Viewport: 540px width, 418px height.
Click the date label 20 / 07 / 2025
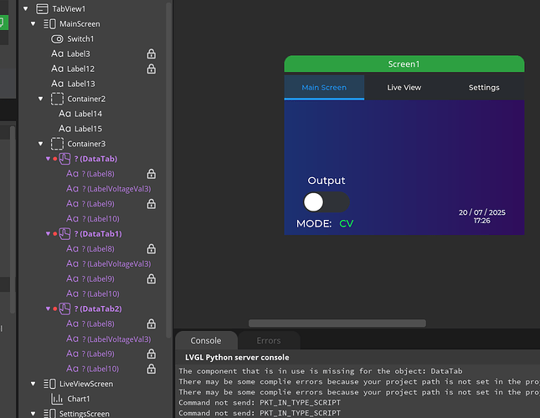coord(482,212)
